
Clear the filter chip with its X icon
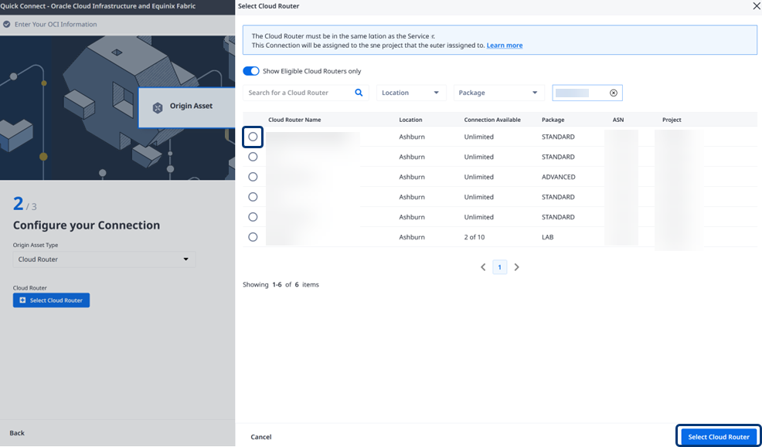(614, 93)
